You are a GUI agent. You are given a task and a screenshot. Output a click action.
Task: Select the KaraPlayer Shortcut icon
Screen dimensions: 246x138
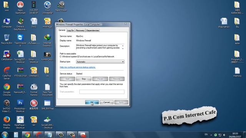[x=20, y=122]
